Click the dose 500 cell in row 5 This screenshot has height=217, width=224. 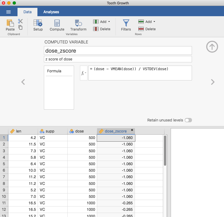(82, 164)
